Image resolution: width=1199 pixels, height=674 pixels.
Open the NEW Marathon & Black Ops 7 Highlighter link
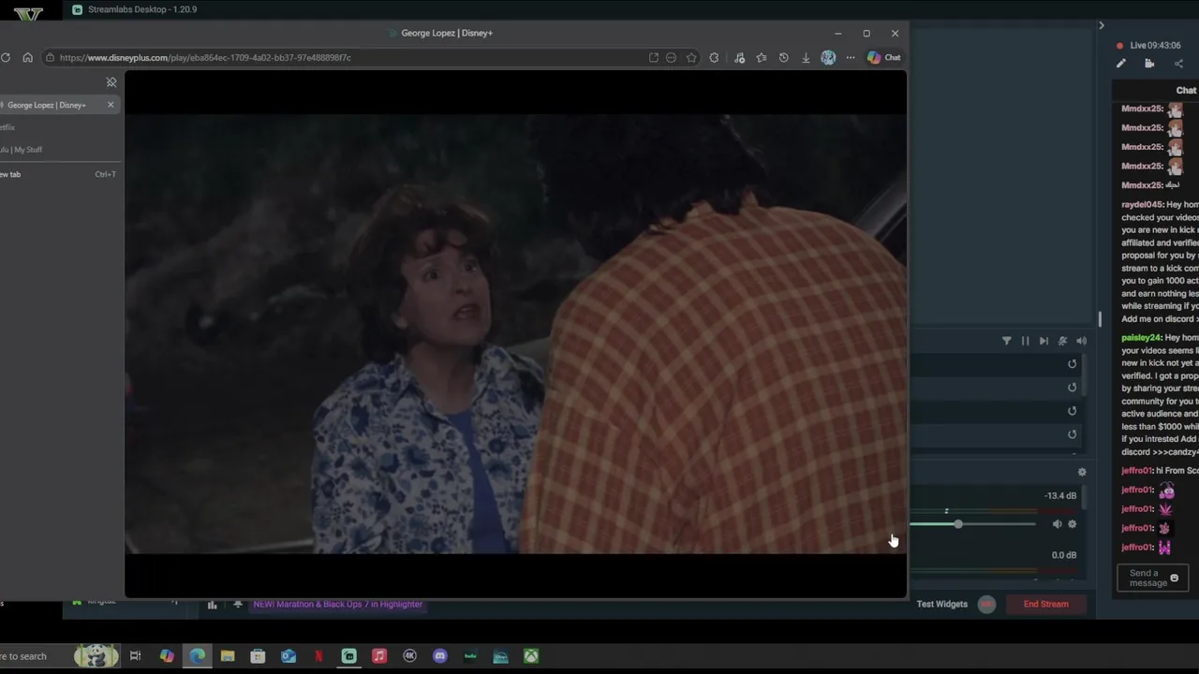tap(337, 605)
